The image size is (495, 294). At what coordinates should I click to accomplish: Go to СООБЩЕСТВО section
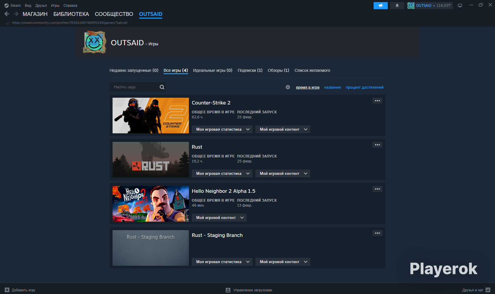click(114, 14)
